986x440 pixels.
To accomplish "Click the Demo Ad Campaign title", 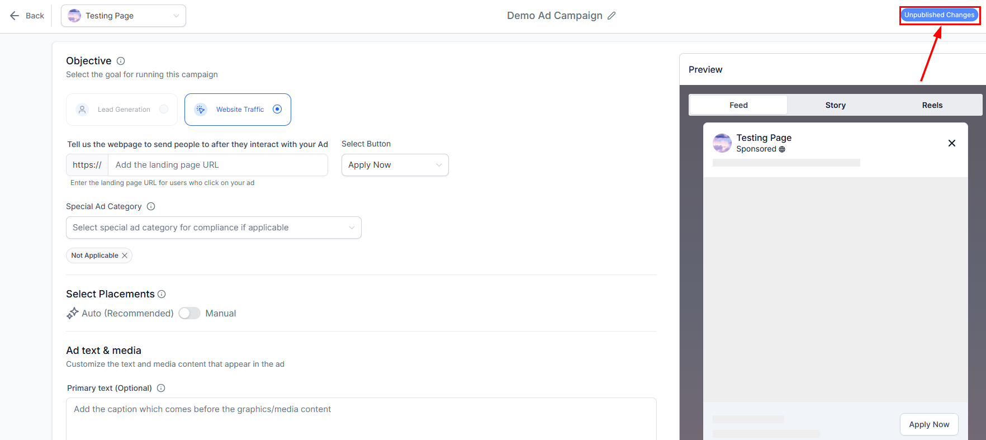I will tap(554, 16).
